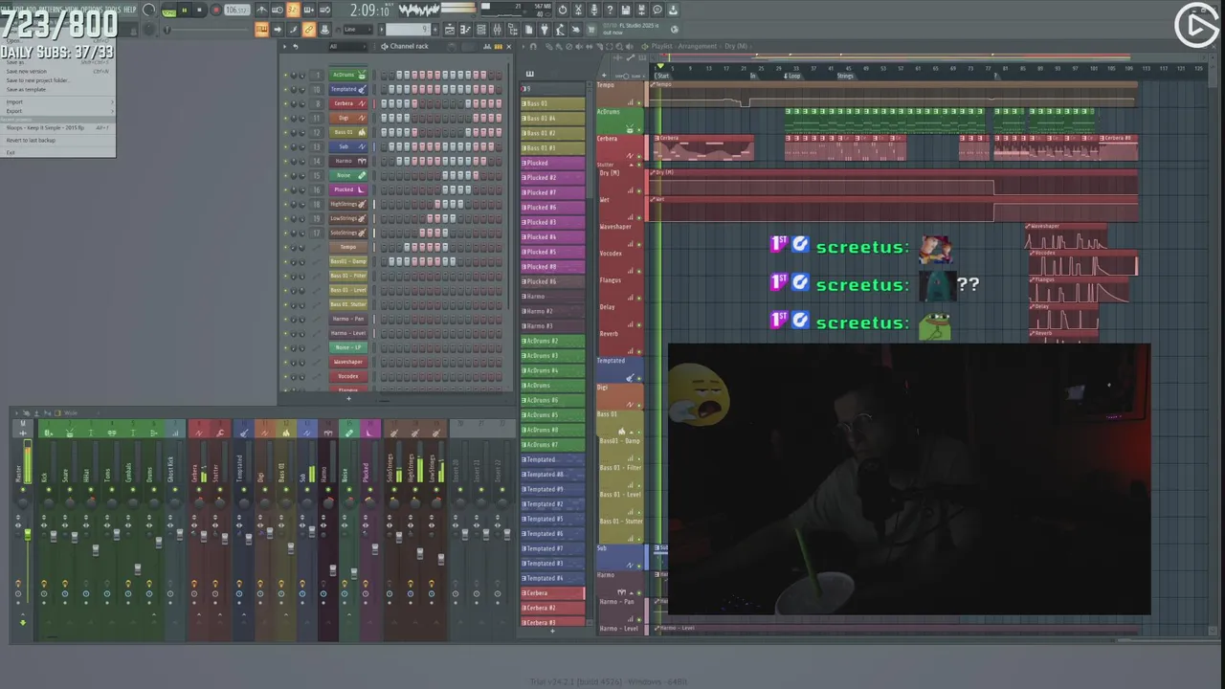Click the audio recording microphone icon
Viewport: 1225px width, 689px height.
coord(593,11)
